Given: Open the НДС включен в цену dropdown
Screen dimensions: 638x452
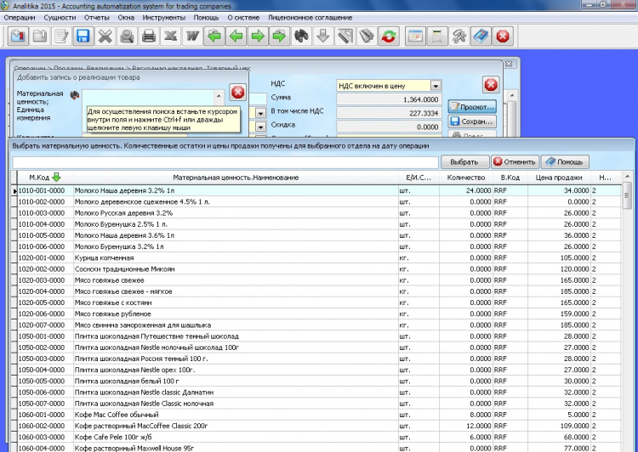Looking at the screenshot, I should coord(436,86).
